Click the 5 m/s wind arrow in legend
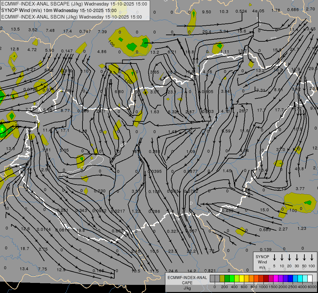The image size is (318, 293). click(x=274, y=258)
